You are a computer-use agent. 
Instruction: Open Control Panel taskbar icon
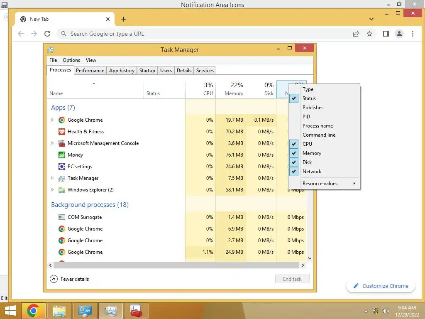(x=85, y=310)
